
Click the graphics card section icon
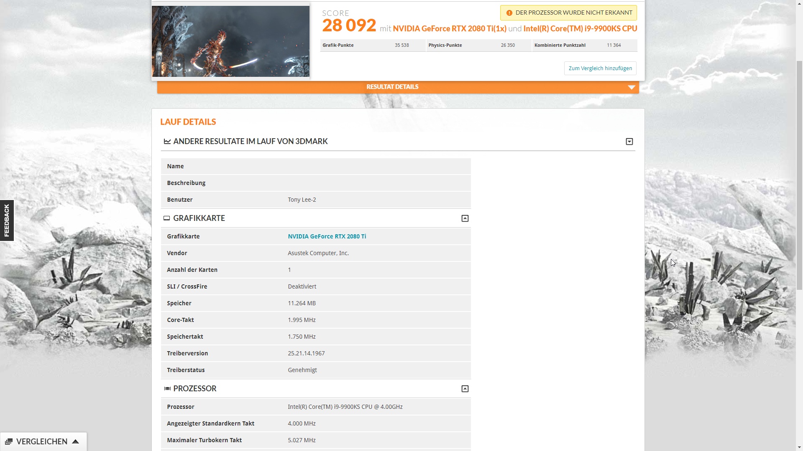point(167,218)
